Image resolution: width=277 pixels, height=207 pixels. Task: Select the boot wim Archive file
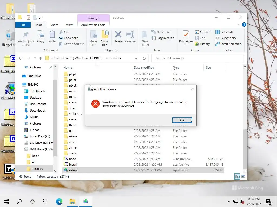143,159
